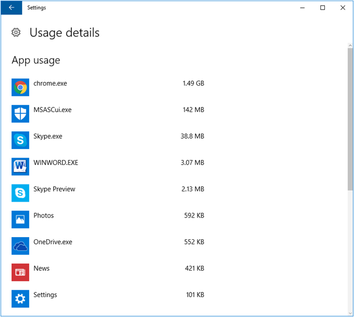Click the Settings app gear icon in list
This screenshot has width=354, height=317.
point(21,299)
